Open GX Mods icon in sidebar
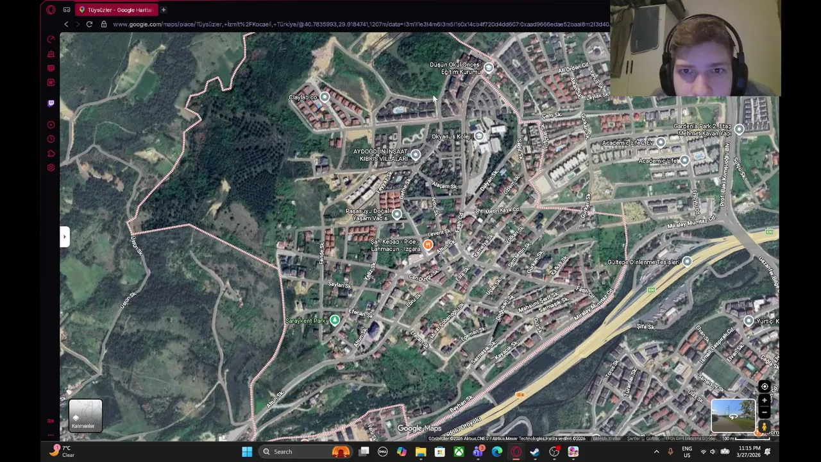Viewport: 821px width, 462px height. 51,82
